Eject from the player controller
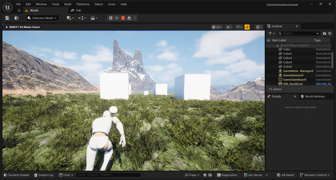The image size is (336, 180). 129,18
